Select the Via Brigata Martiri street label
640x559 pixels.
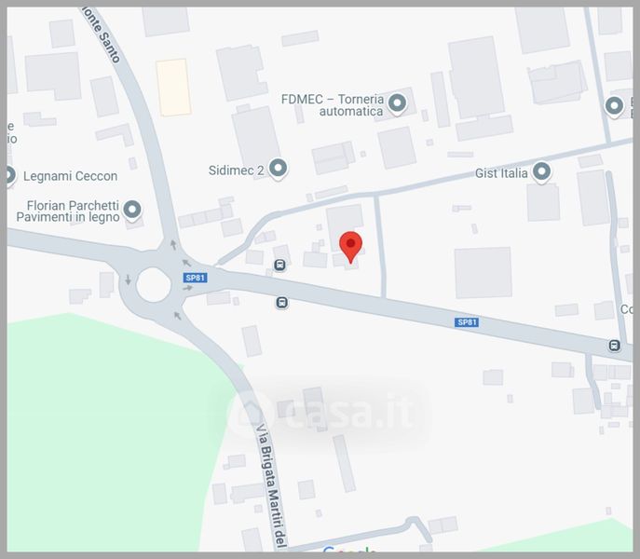(x=271, y=484)
